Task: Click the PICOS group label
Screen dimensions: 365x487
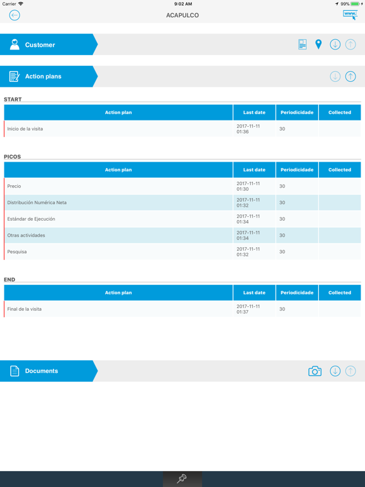Action: (13, 157)
